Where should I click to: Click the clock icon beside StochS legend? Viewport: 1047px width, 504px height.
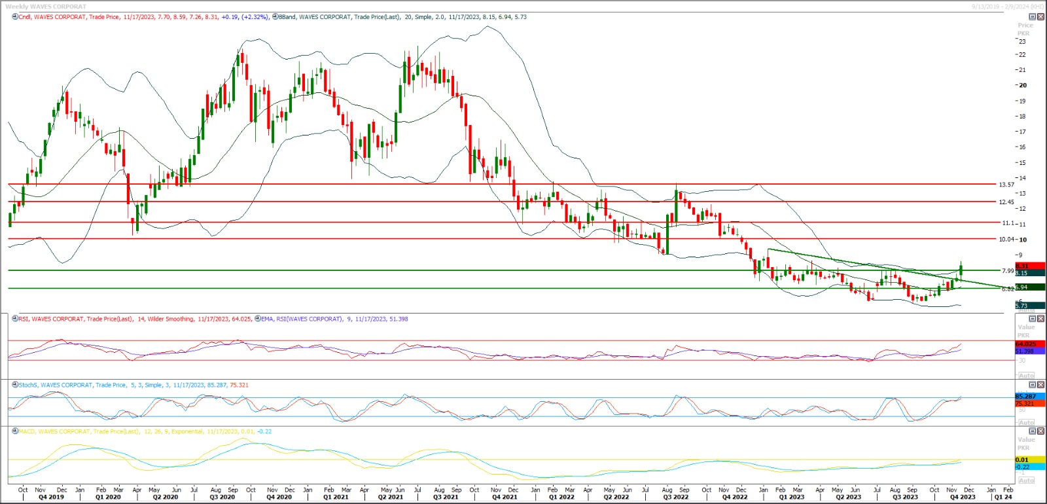point(15,385)
